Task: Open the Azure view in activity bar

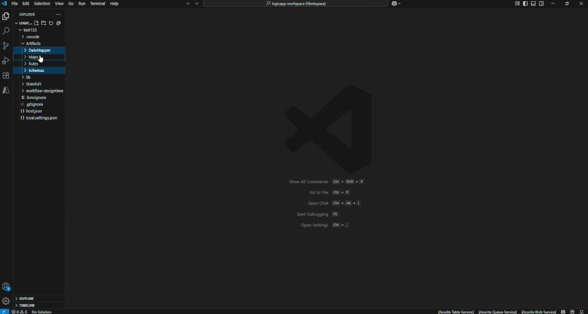Action: coord(6,90)
